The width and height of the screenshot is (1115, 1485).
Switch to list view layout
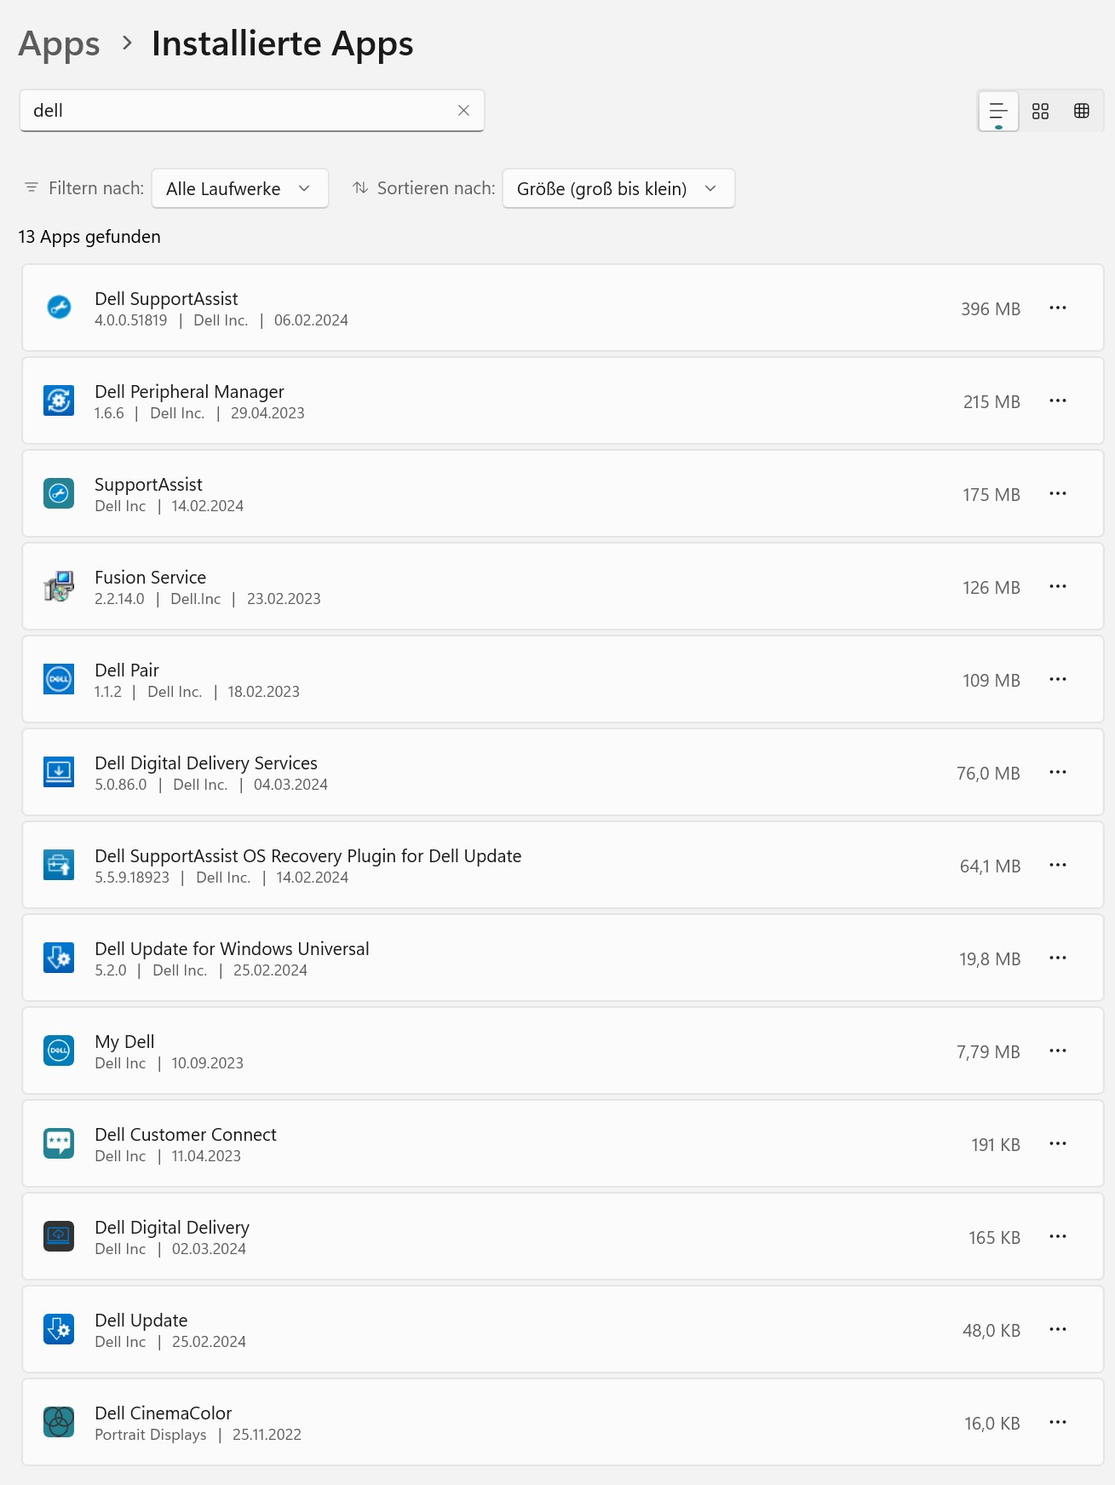pyautogui.click(x=998, y=112)
